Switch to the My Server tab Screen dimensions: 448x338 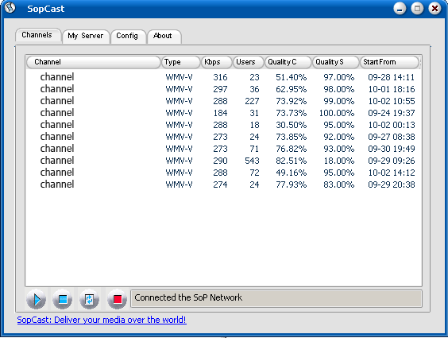[86, 36]
